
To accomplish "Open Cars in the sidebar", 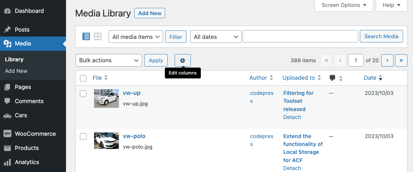I will pyautogui.click(x=21, y=115).
